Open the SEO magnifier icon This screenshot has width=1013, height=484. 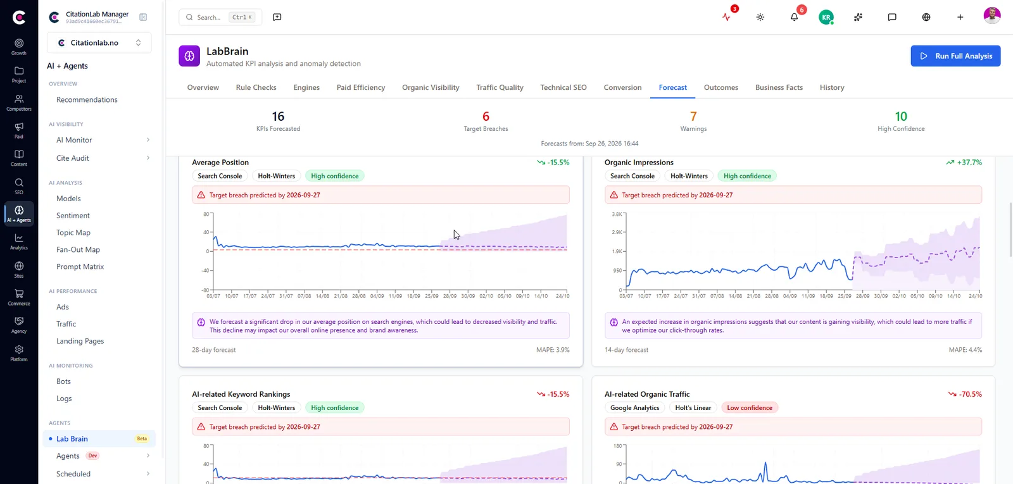(x=19, y=186)
